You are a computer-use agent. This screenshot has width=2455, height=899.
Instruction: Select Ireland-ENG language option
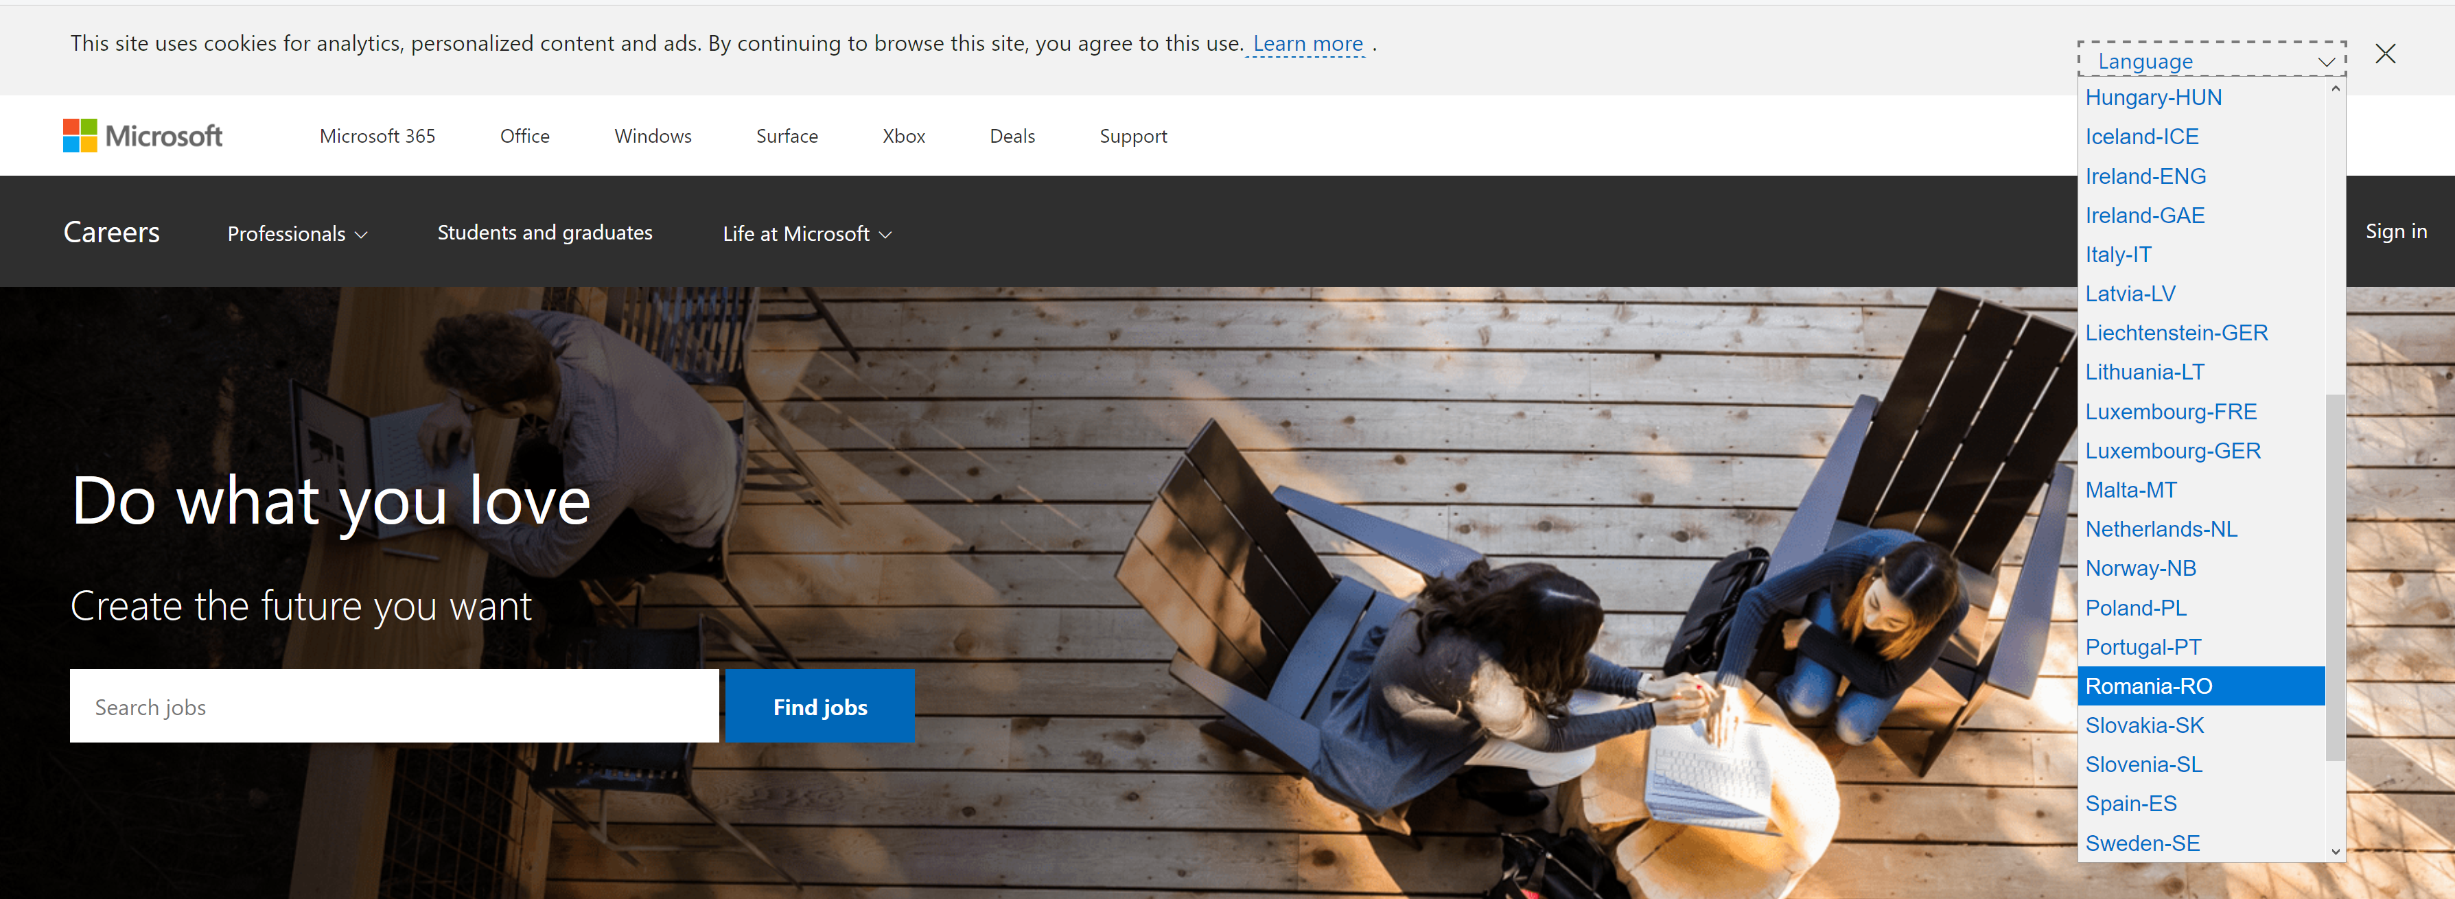coord(2202,176)
